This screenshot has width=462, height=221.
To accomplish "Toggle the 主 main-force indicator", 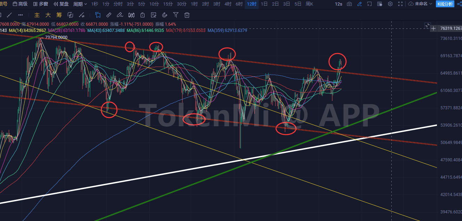I will [x=37, y=15].
